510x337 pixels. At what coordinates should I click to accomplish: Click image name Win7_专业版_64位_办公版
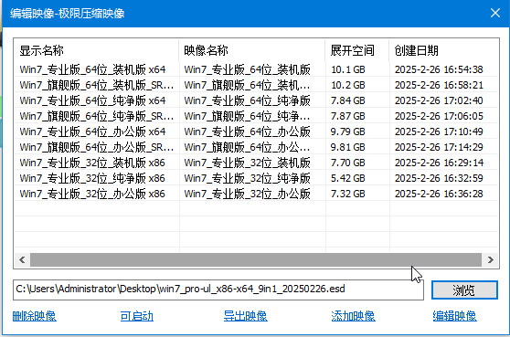click(x=247, y=132)
